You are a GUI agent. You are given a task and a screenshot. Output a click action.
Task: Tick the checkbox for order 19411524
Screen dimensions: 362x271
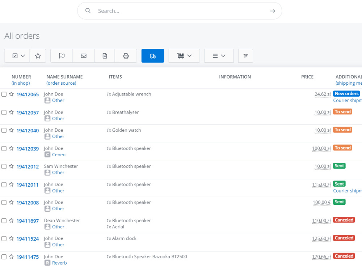4,239
